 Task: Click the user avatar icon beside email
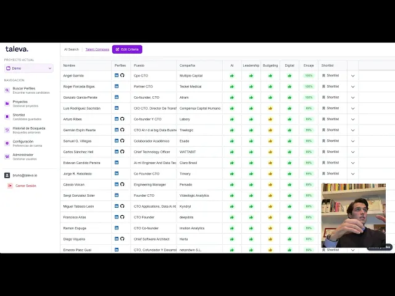coord(7,175)
